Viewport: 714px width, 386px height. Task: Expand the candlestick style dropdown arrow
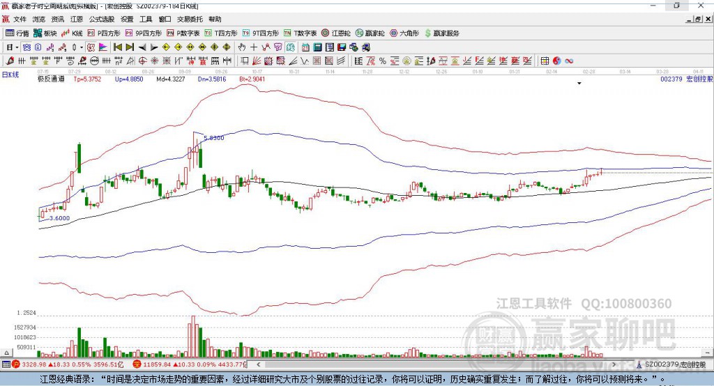pyautogui.click(x=82, y=47)
